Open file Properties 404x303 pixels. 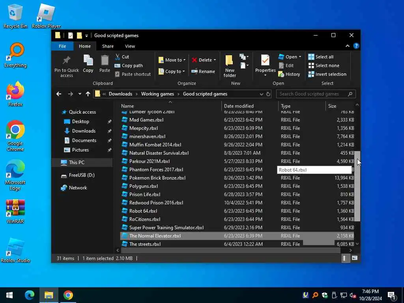(265, 66)
